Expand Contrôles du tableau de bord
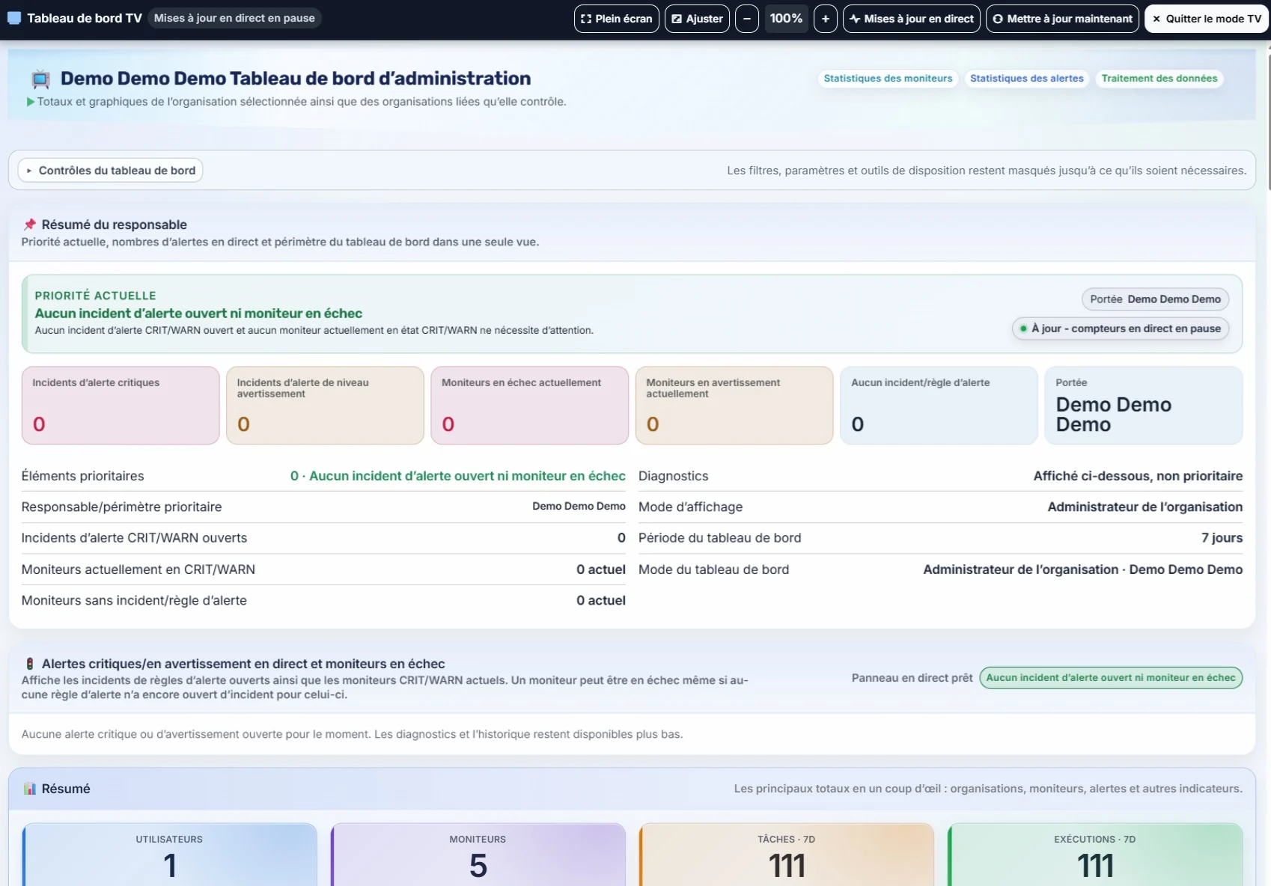 (111, 171)
